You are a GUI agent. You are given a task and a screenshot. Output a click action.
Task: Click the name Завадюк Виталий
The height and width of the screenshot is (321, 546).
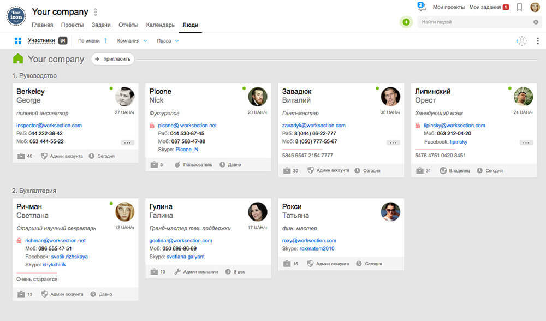(x=296, y=96)
